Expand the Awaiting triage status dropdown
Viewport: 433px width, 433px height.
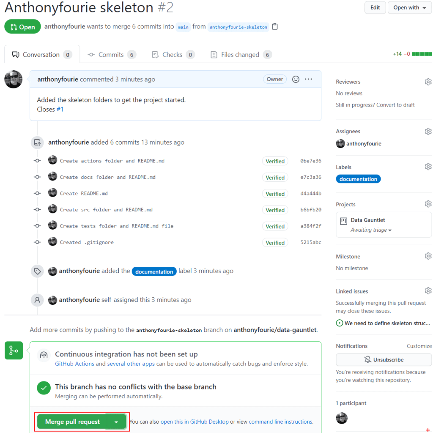tap(371, 230)
